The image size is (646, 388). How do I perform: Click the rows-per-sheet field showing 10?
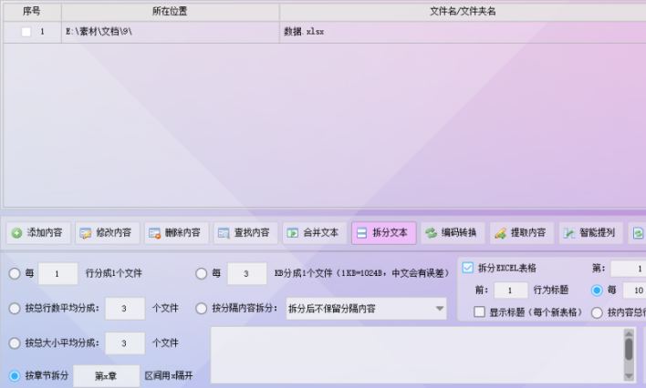tap(634, 290)
